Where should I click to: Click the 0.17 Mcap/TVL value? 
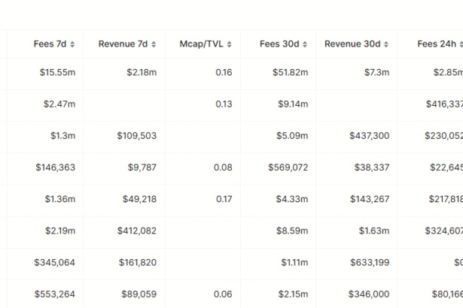(224, 199)
